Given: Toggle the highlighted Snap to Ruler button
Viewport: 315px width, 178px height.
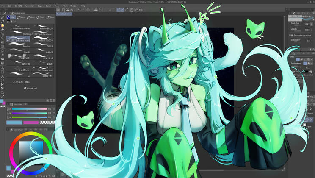Looking at the screenshot, I should point(119,10).
